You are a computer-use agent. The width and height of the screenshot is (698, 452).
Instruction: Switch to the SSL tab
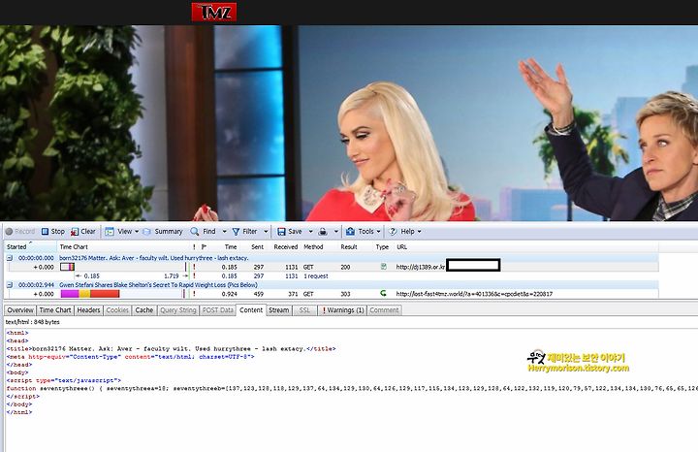click(304, 310)
